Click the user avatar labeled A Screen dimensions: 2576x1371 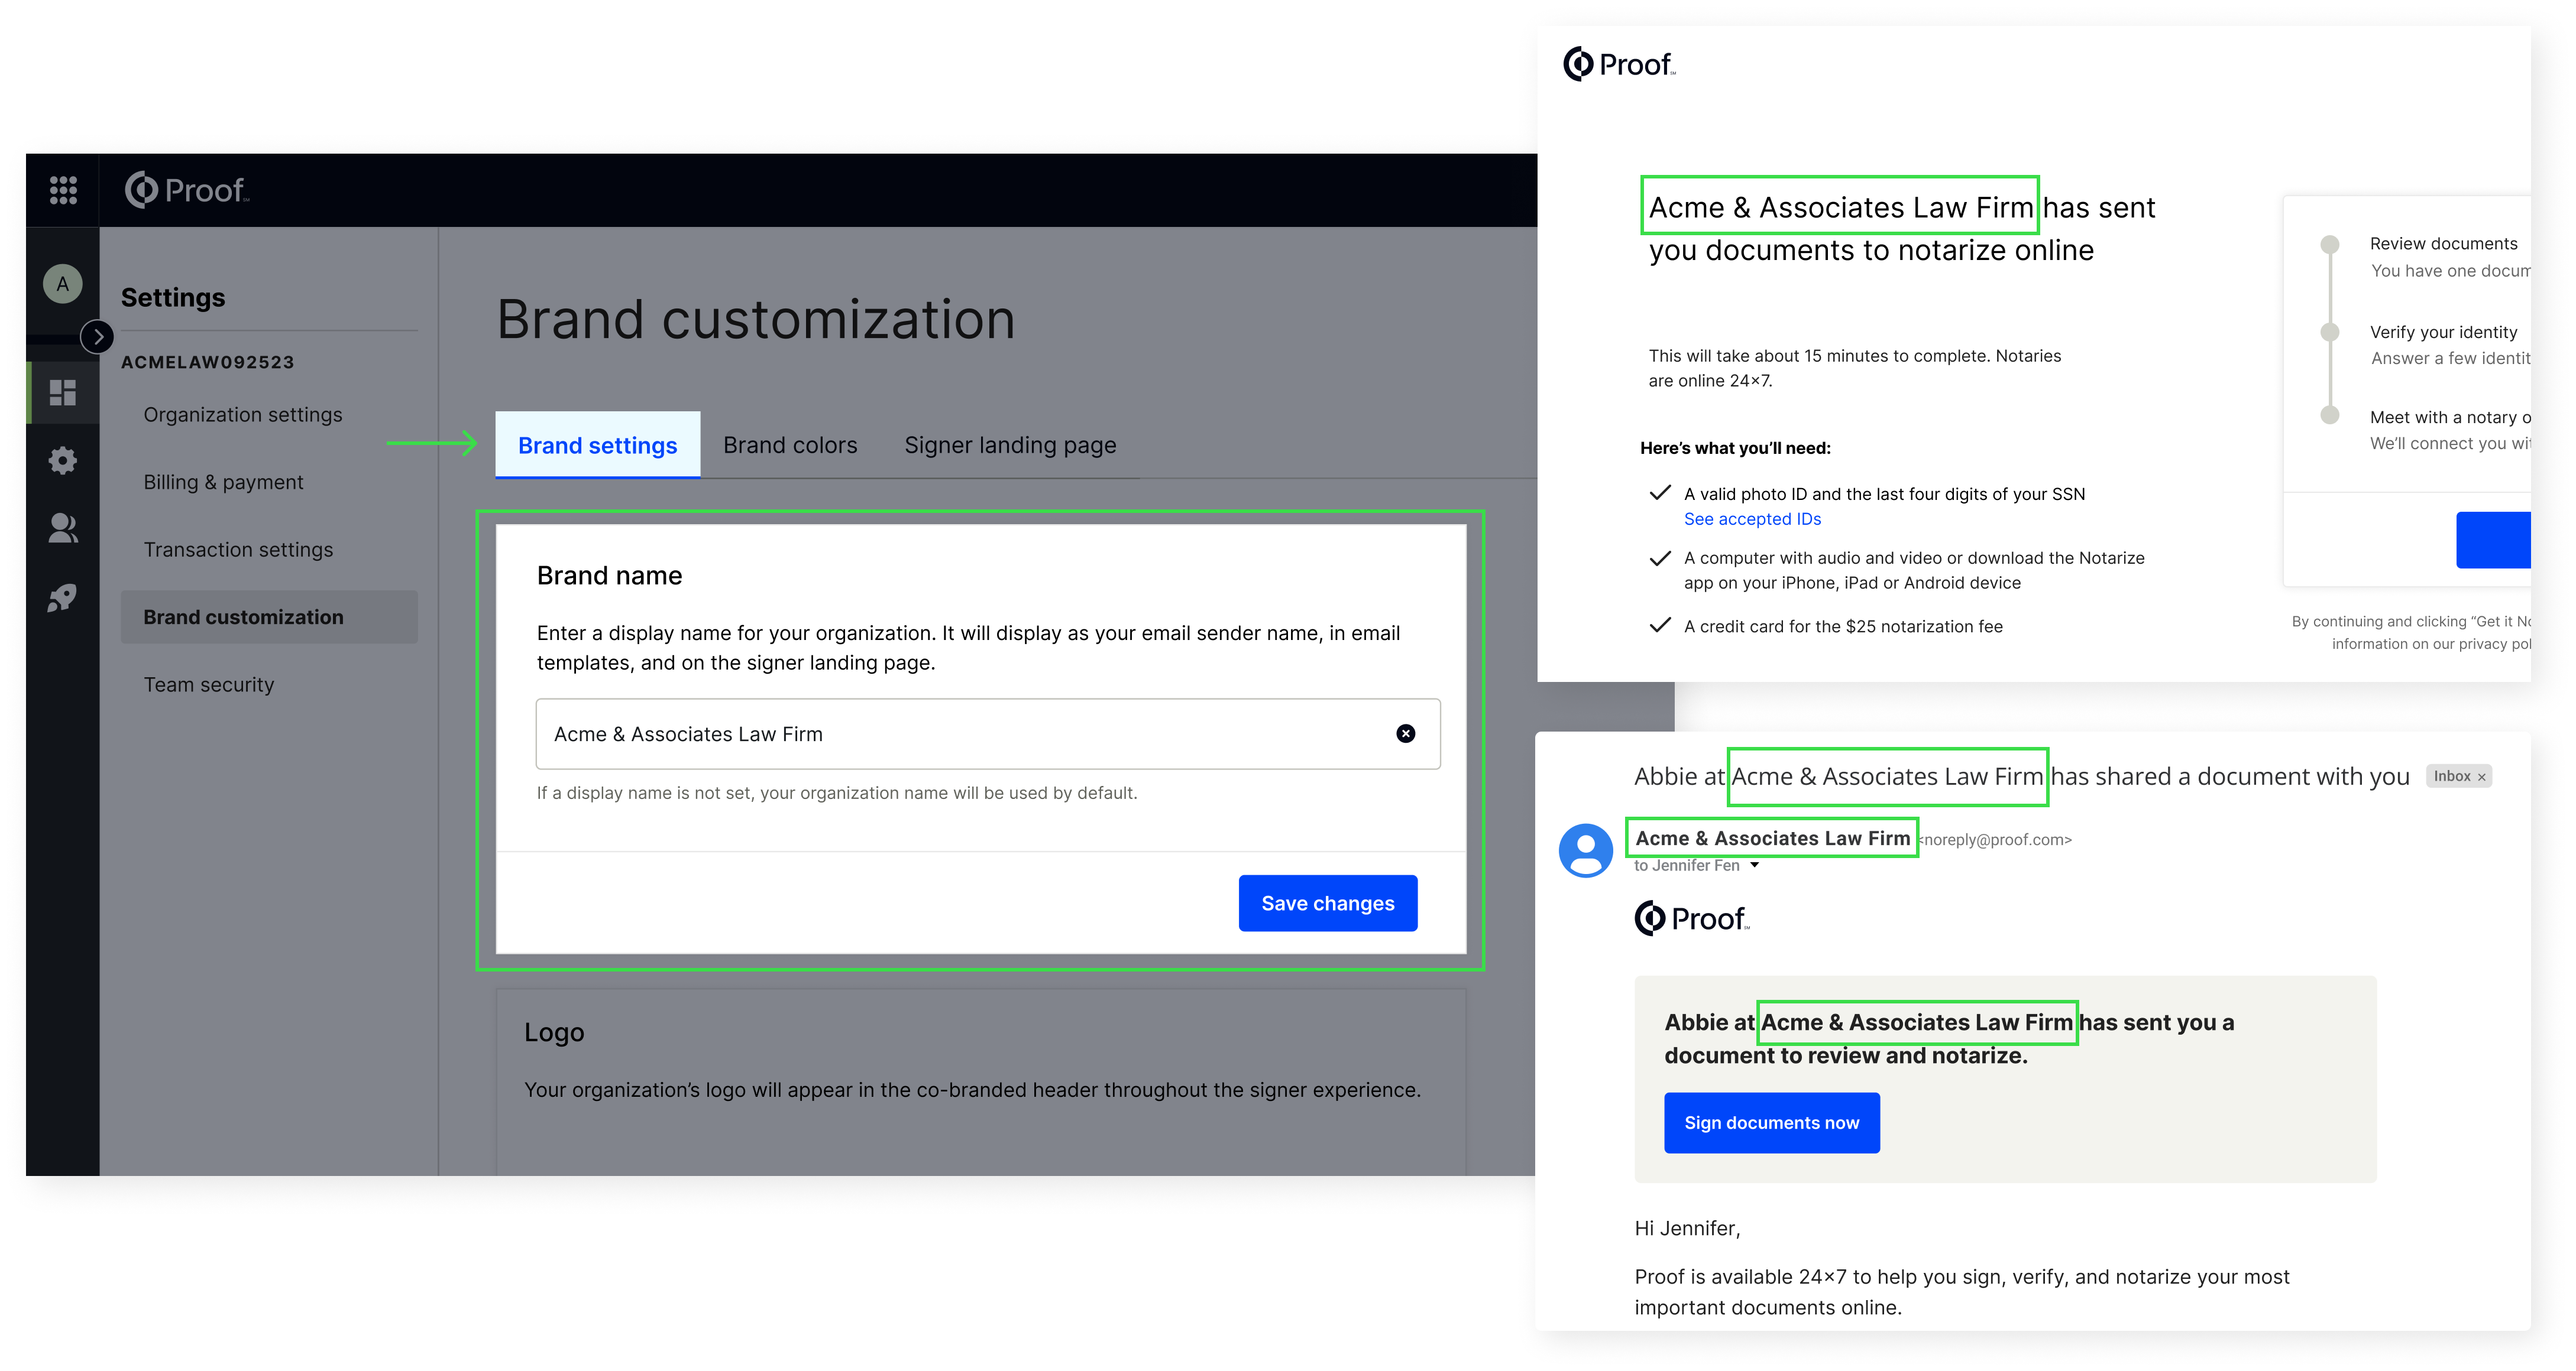62,284
